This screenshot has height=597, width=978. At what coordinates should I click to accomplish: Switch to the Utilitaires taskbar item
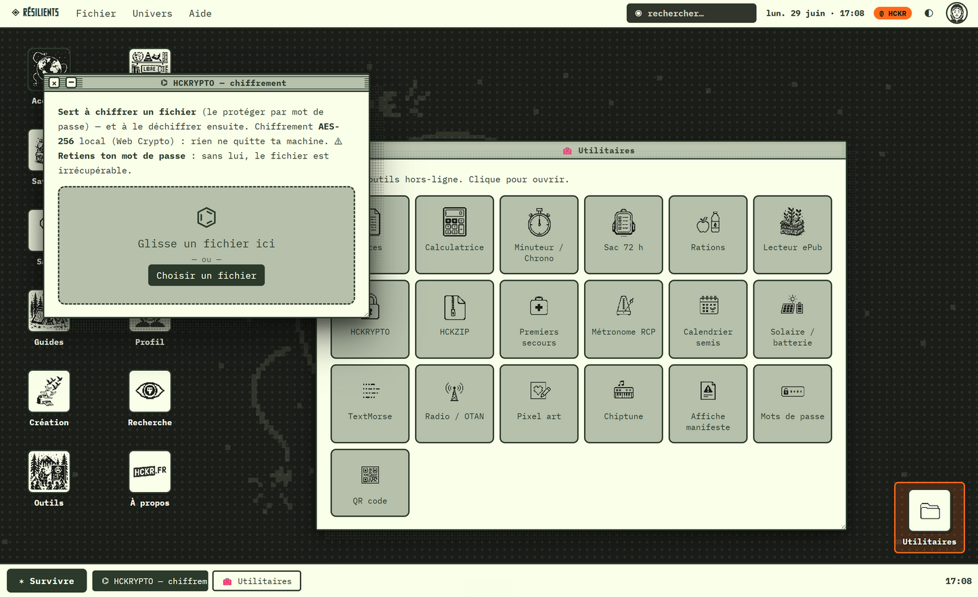pos(257,581)
